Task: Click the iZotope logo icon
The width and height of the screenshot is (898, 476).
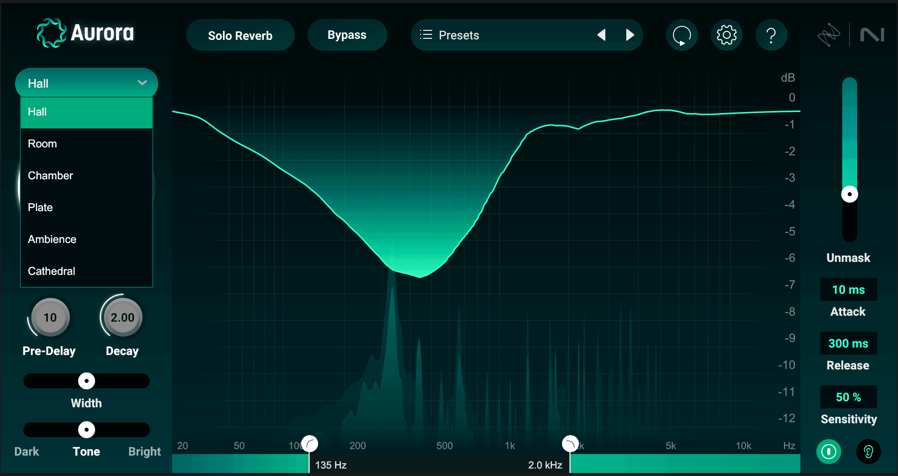Action: click(829, 35)
